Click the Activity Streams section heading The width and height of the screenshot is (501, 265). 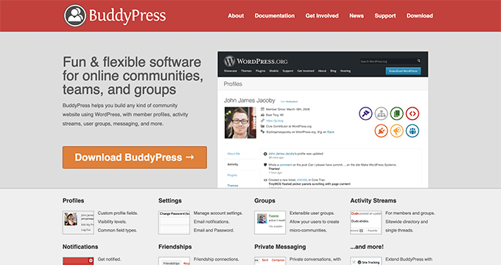click(x=374, y=200)
